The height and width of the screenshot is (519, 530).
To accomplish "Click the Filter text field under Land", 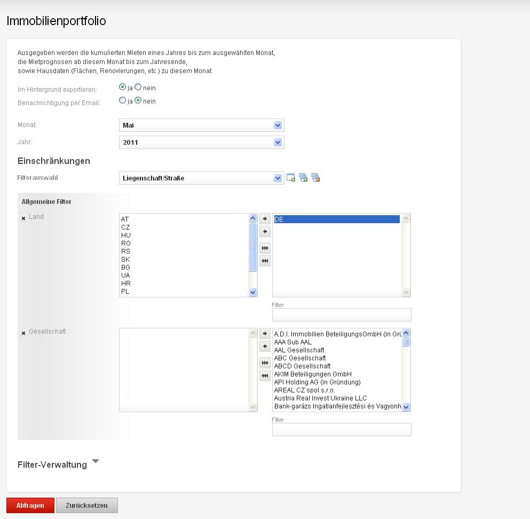I will coord(342,315).
